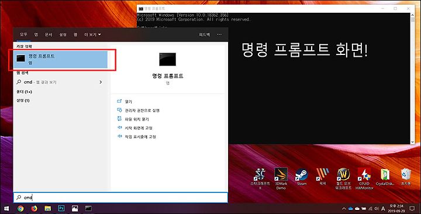This screenshot has width=421, height=214.
Task: Open the CrystalDisk folder on desktop
Action: tap(385, 177)
